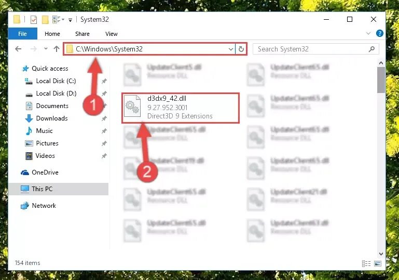This screenshot has width=399, height=280.
Task: Click the 154 items status text
Action: pyautogui.click(x=27, y=263)
